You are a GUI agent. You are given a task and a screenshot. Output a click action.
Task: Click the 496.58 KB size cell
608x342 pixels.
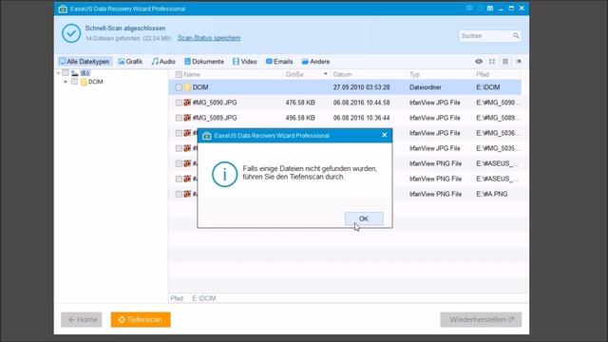300,118
